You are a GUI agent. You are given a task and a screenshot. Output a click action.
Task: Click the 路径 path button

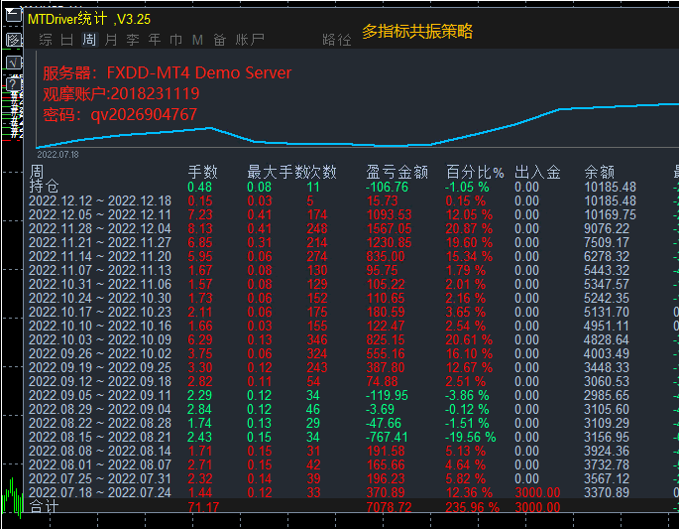click(x=337, y=40)
